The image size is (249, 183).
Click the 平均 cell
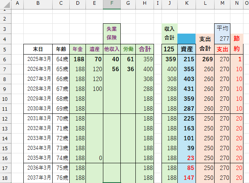click(x=222, y=29)
